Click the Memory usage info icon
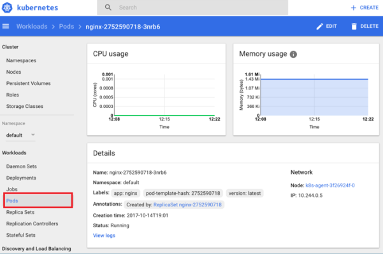The image size is (383, 254). tap(293, 54)
